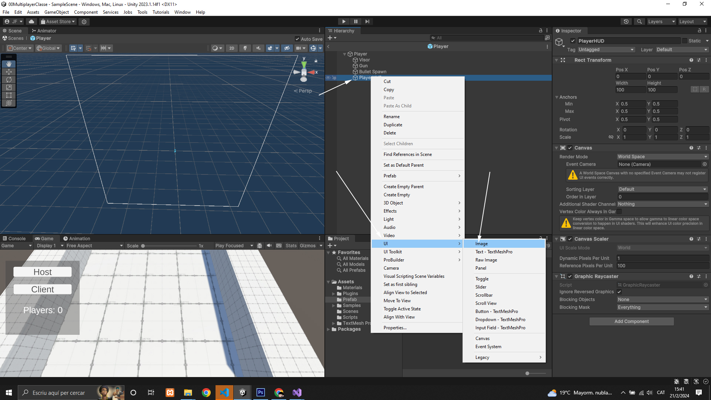The height and width of the screenshot is (400, 711).
Task: Click the Play button in toolbar
Action: click(344, 21)
